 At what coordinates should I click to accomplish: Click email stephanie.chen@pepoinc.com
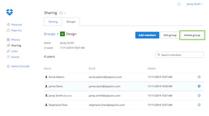107,105
